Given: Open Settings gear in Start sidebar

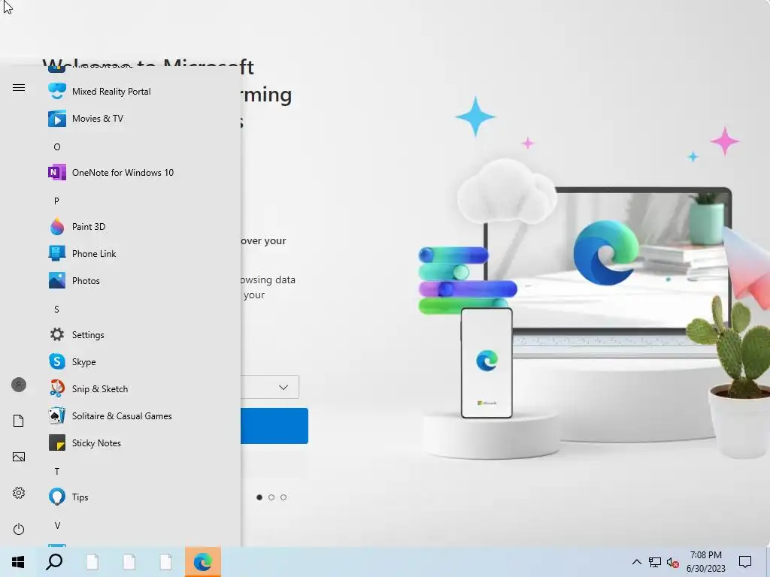Looking at the screenshot, I should [x=19, y=493].
